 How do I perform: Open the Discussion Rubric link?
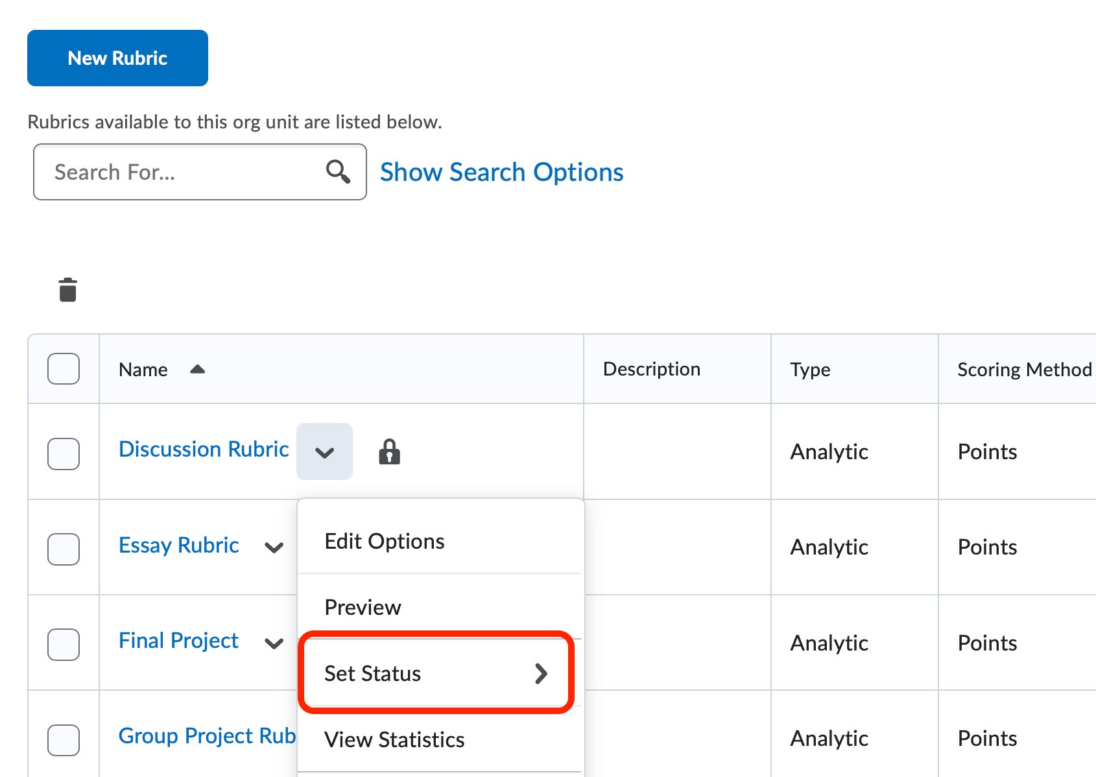point(203,448)
